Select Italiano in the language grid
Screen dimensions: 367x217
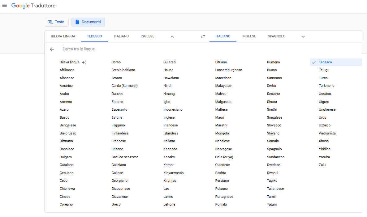(169, 141)
